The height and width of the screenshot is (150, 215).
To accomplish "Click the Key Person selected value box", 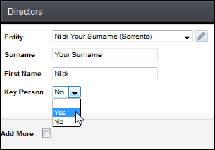I will [x=60, y=92].
